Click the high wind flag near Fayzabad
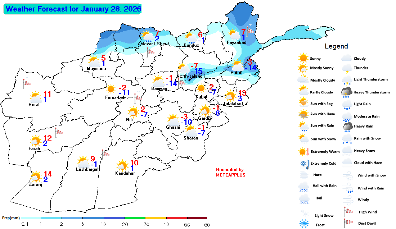Image resolution: width=396 pixels, height=229 pixels. click(x=249, y=31)
